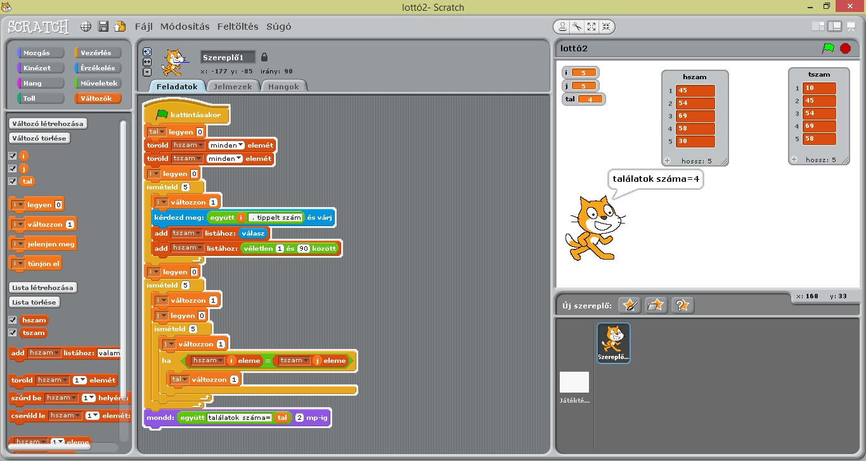Set rotation style to don't rotate

pos(147,72)
